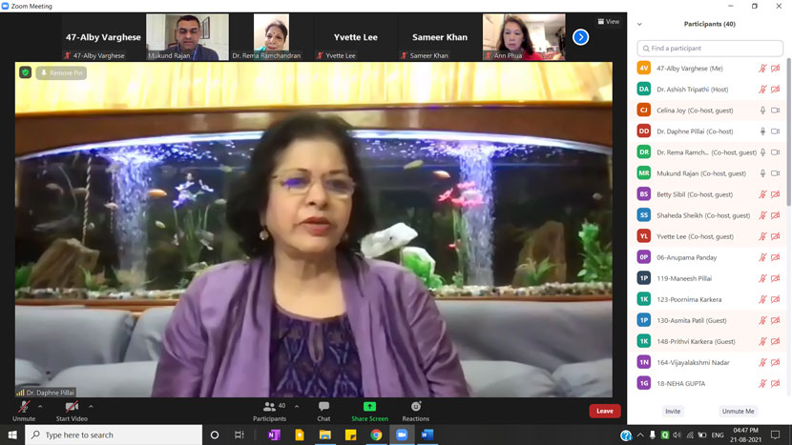792x445 pixels.
Task: Select 47-Alby Varghese participant tile
Action: pyautogui.click(x=103, y=37)
